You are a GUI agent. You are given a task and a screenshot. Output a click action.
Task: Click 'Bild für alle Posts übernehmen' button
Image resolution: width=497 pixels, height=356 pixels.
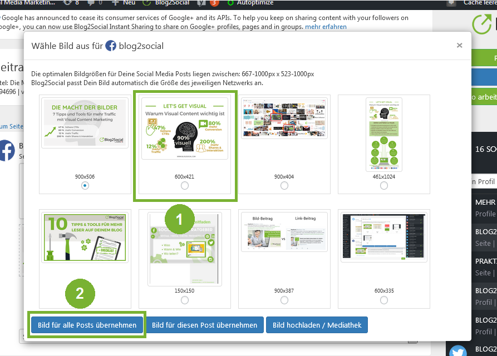point(87,325)
